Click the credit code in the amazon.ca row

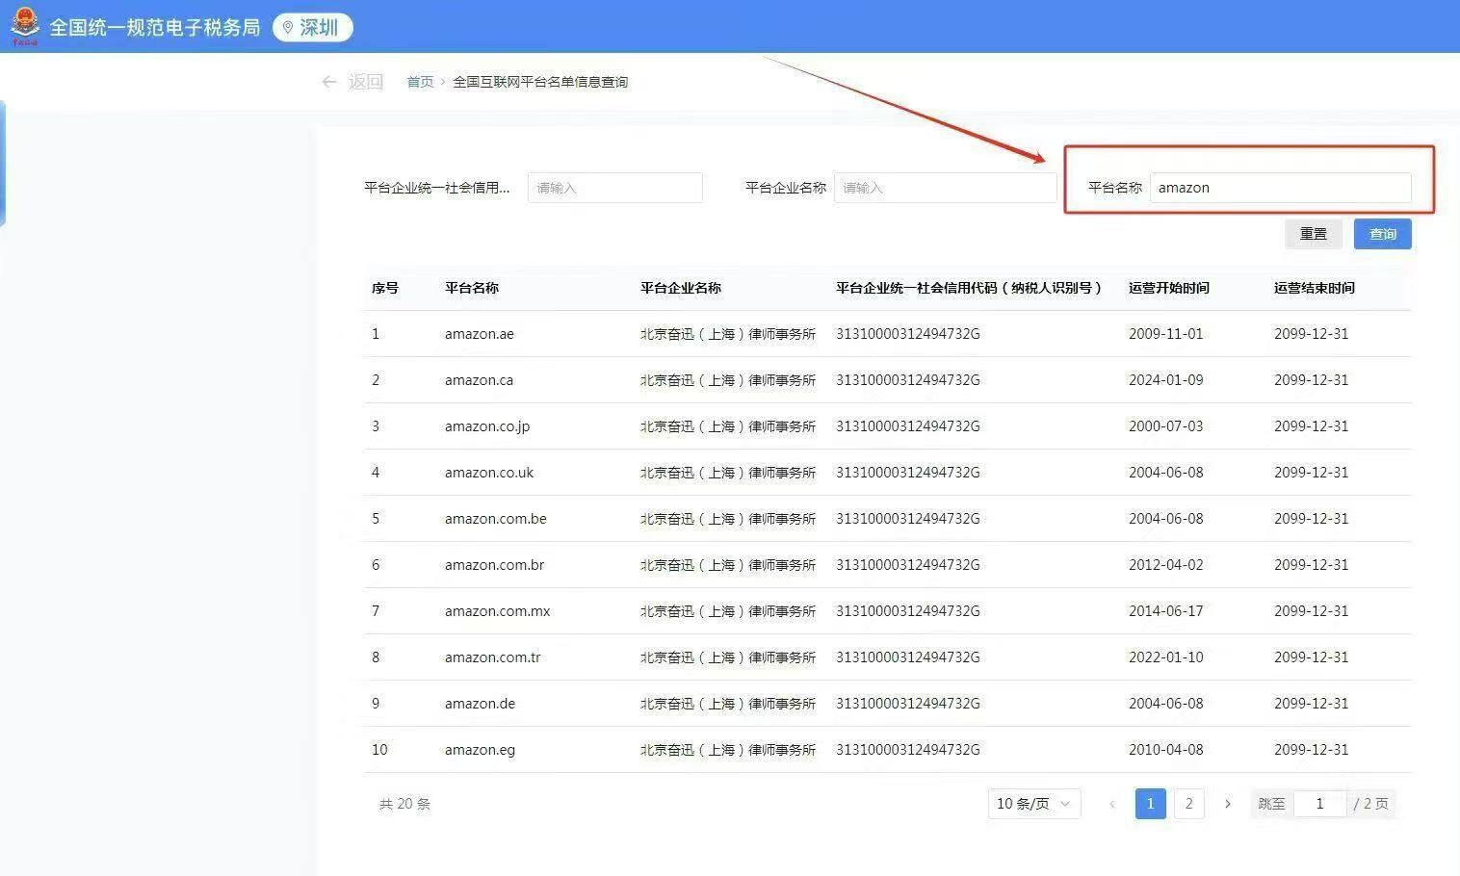pyautogui.click(x=908, y=380)
